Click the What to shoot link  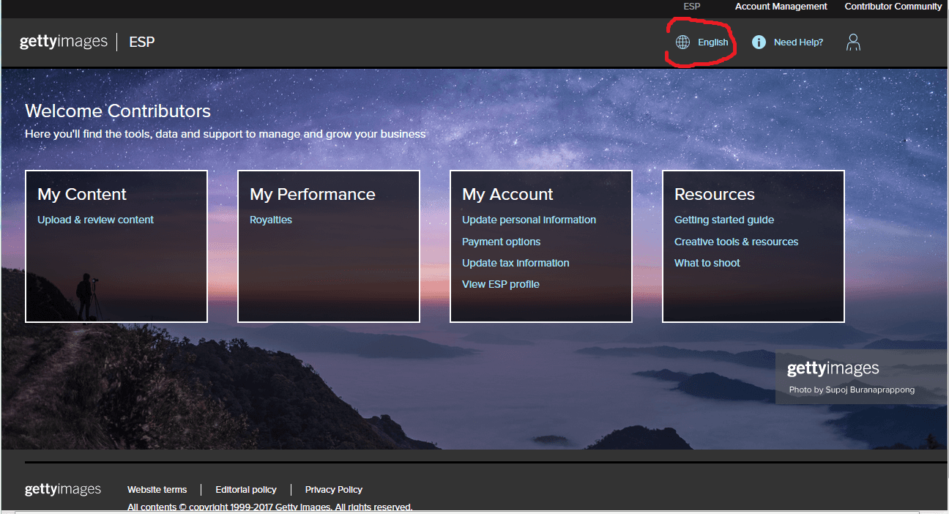coord(707,263)
